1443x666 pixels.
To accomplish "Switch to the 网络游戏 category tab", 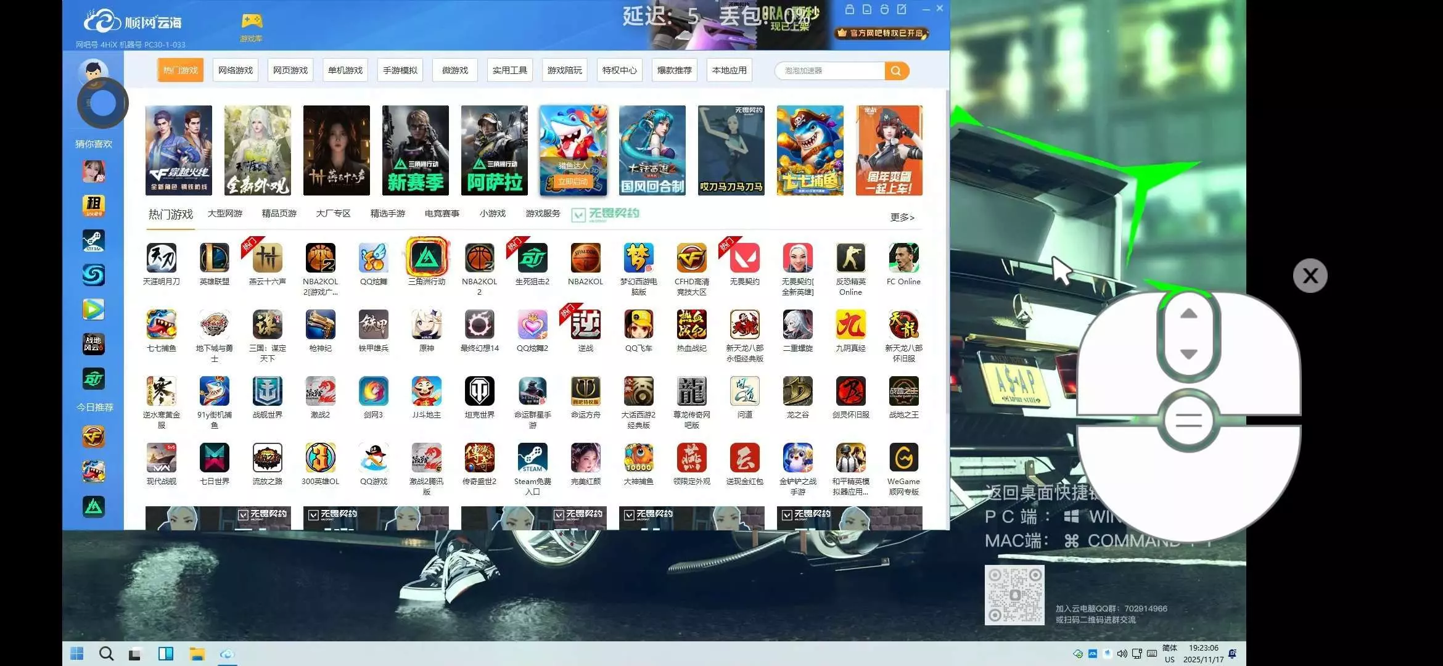I will click(236, 70).
